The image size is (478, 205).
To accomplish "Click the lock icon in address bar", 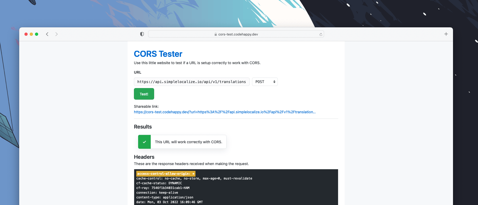I will point(216,34).
